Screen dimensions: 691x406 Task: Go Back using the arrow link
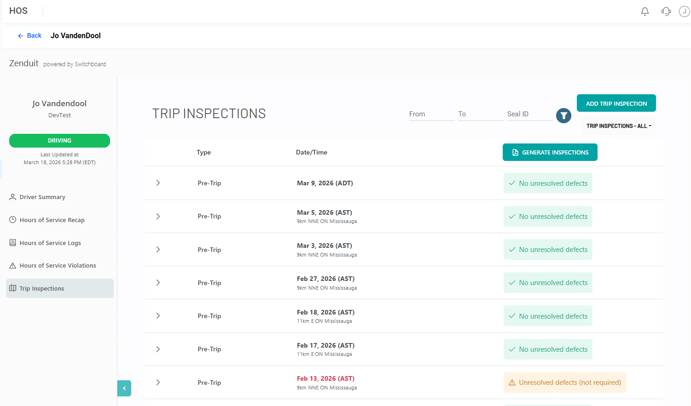pyautogui.click(x=29, y=35)
